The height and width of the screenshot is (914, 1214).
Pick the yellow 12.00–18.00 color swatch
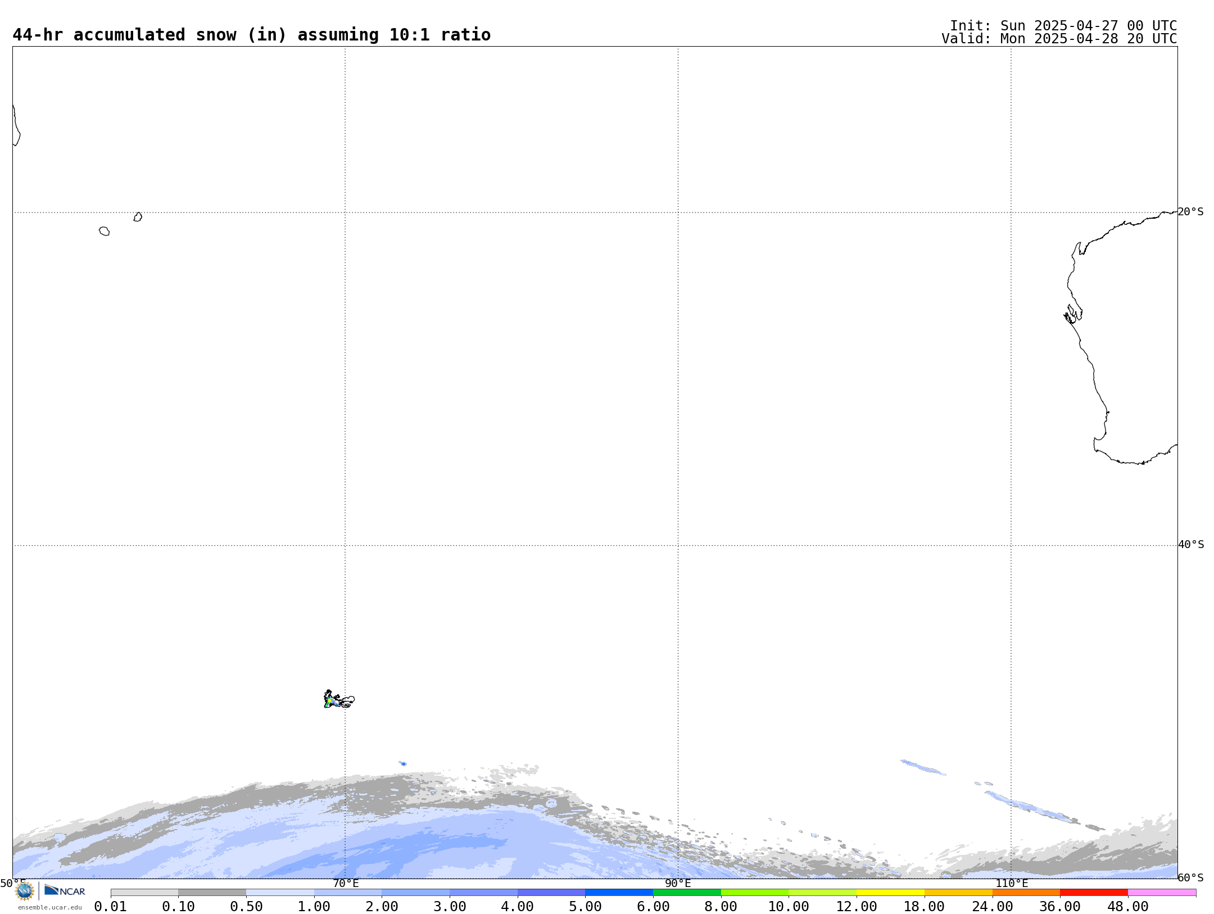coord(890,893)
